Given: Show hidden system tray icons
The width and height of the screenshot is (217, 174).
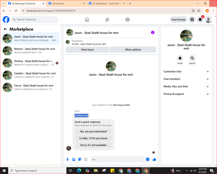Looking at the screenshot, I should click(187, 171).
